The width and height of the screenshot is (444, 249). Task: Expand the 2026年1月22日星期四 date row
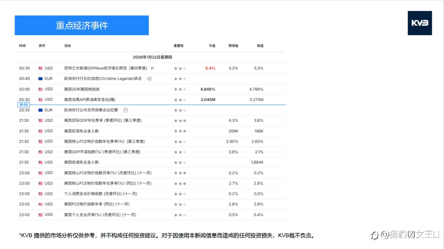(x=153, y=57)
